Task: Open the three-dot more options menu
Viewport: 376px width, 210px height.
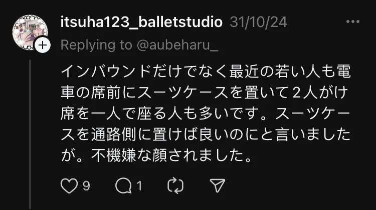Action: tap(353, 21)
